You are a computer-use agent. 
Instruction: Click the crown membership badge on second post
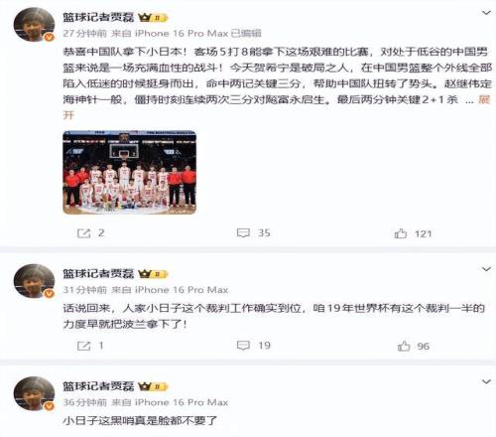click(153, 274)
